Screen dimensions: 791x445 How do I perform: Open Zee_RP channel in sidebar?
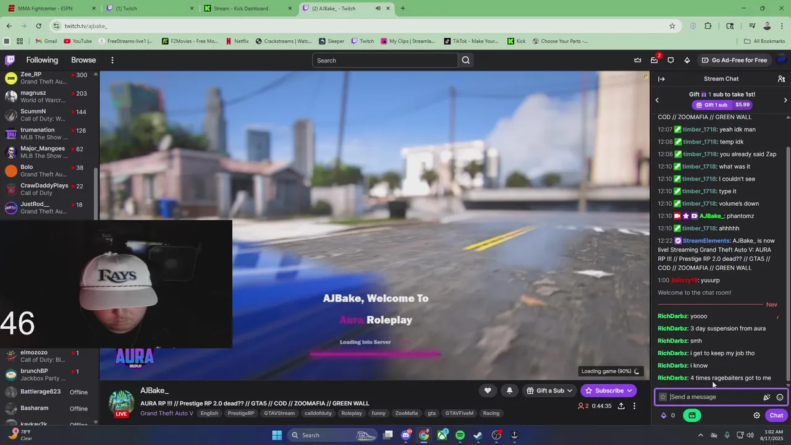(x=48, y=78)
